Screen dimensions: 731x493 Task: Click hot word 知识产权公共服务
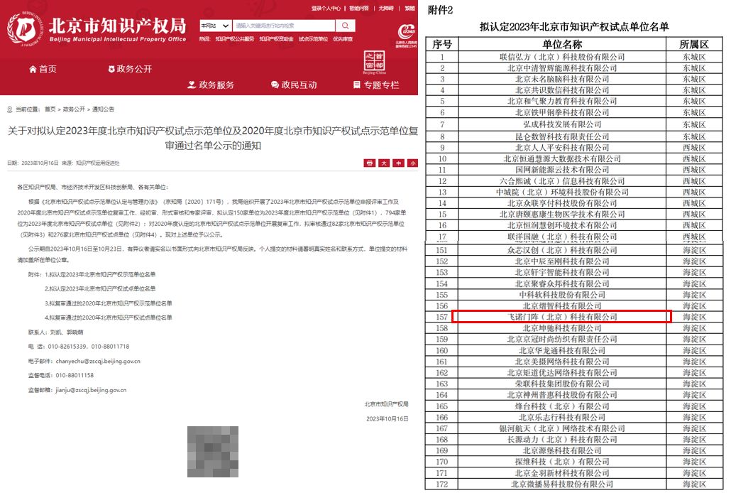click(x=234, y=39)
